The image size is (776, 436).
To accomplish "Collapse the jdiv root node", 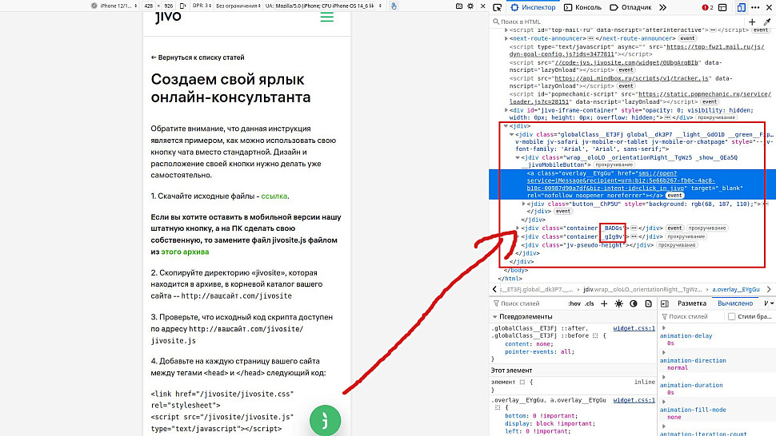I will pyautogui.click(x=506, y=126).
